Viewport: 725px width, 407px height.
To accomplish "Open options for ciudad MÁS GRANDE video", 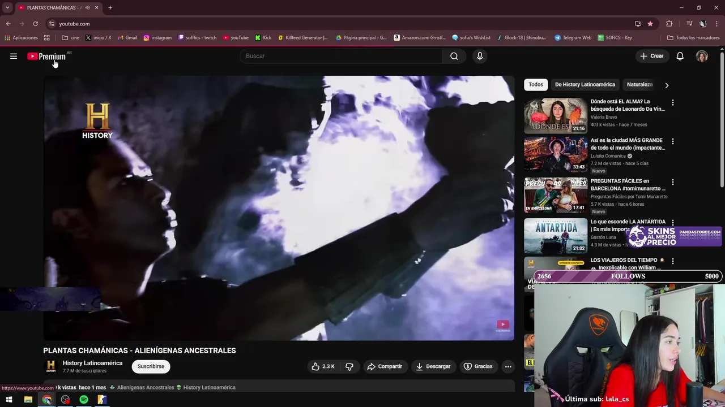I will pos(673,141).
